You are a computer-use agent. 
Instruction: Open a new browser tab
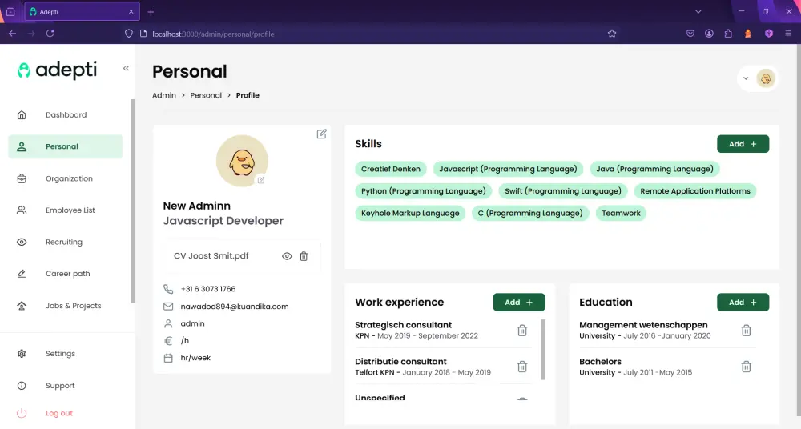coord(151,12)
